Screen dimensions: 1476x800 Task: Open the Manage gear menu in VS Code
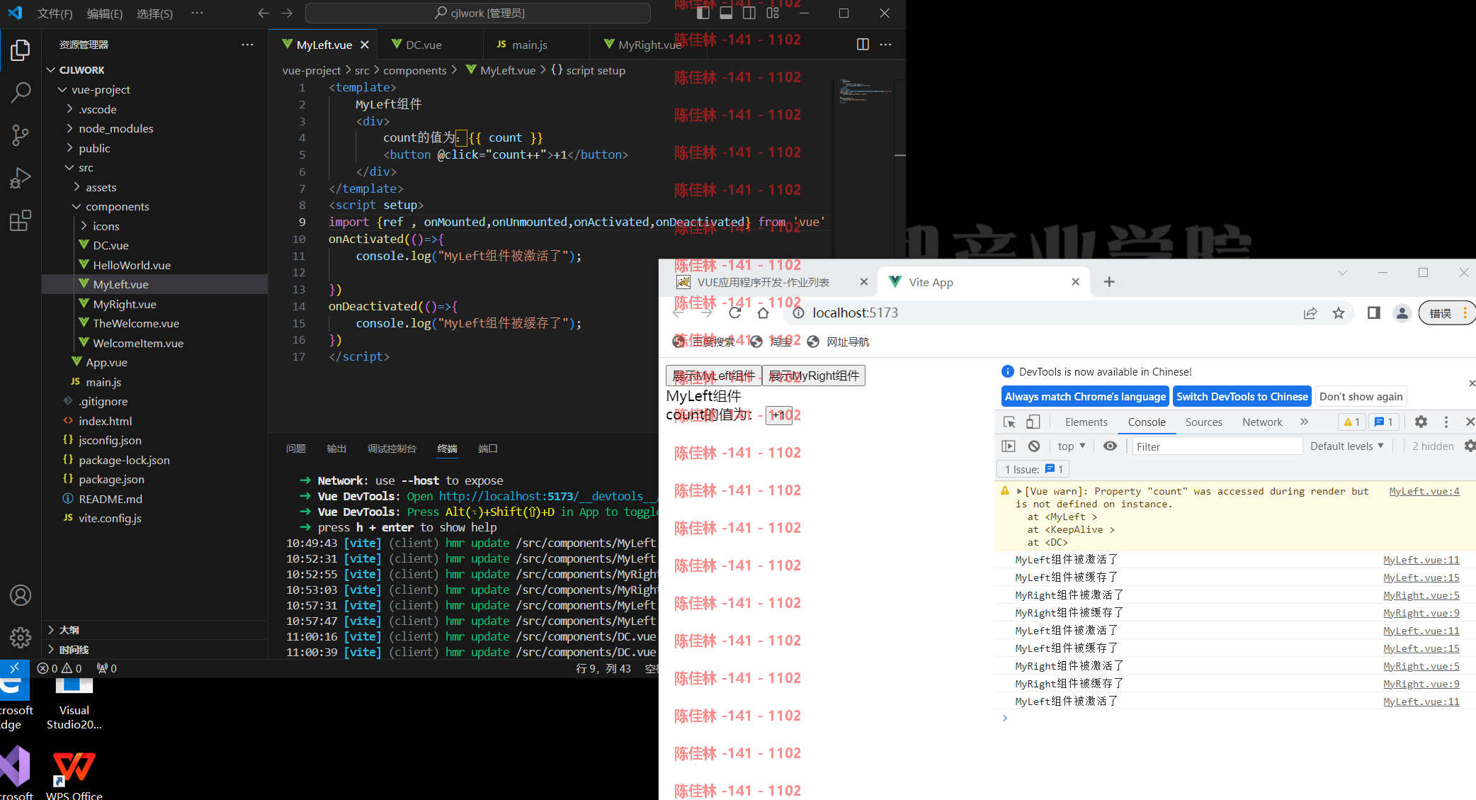point(21,638)
